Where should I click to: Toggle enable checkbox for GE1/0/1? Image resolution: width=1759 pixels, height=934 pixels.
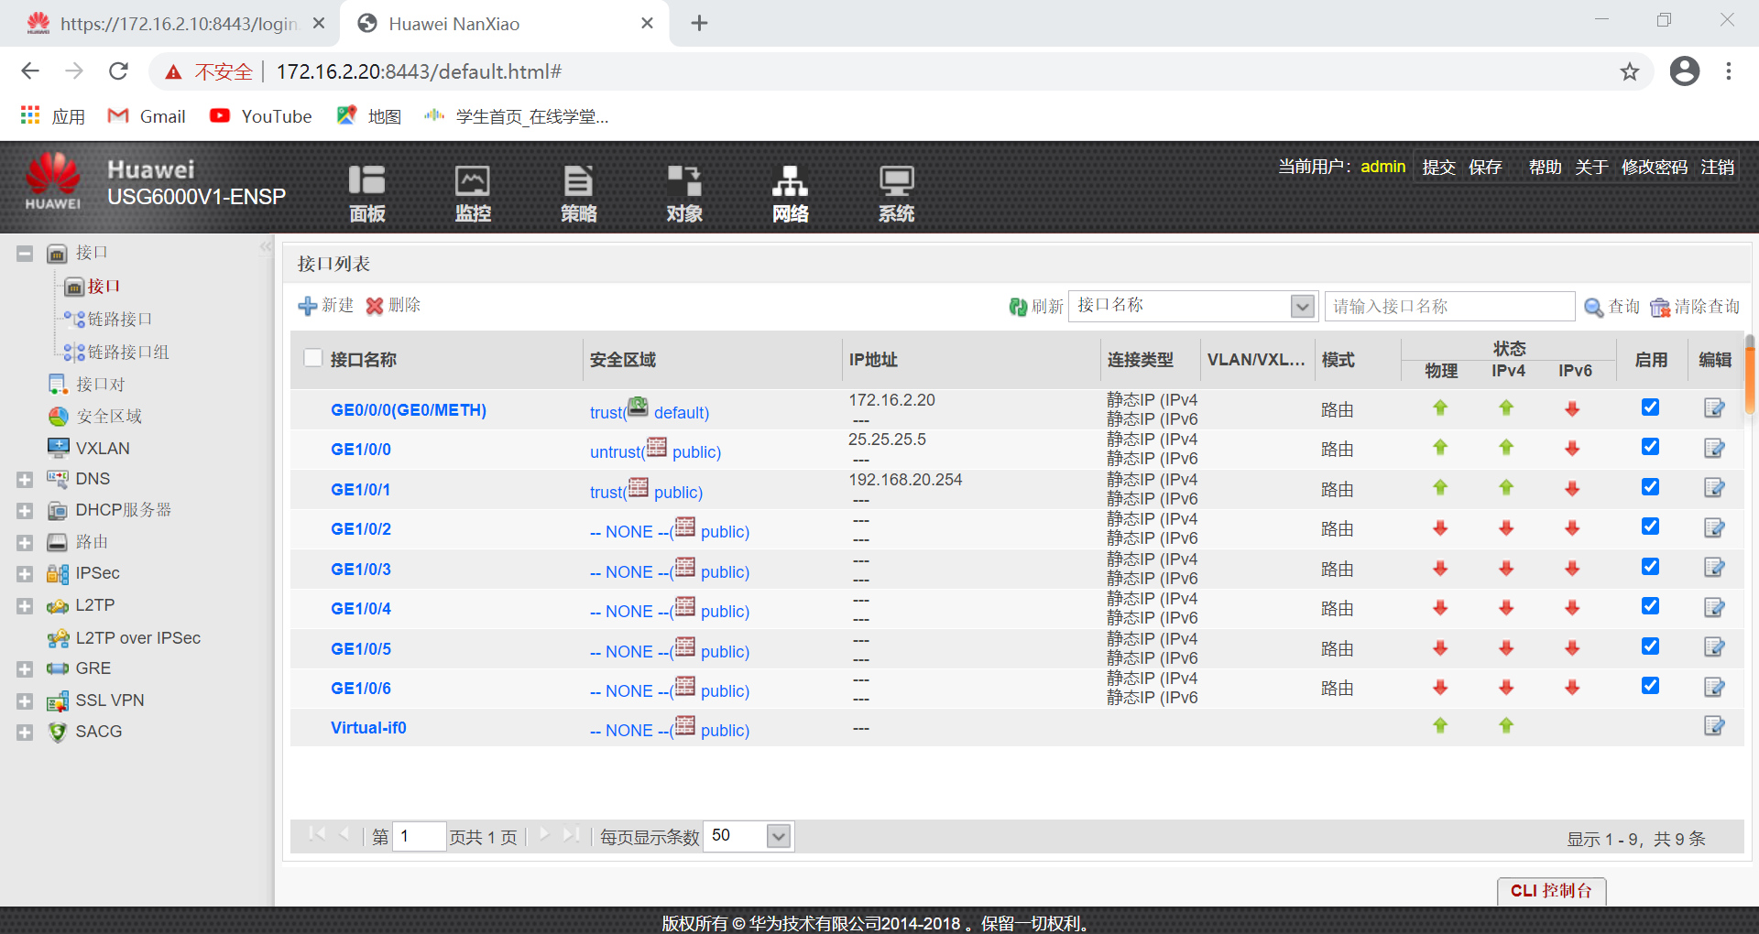click(x=1650, y=487)
